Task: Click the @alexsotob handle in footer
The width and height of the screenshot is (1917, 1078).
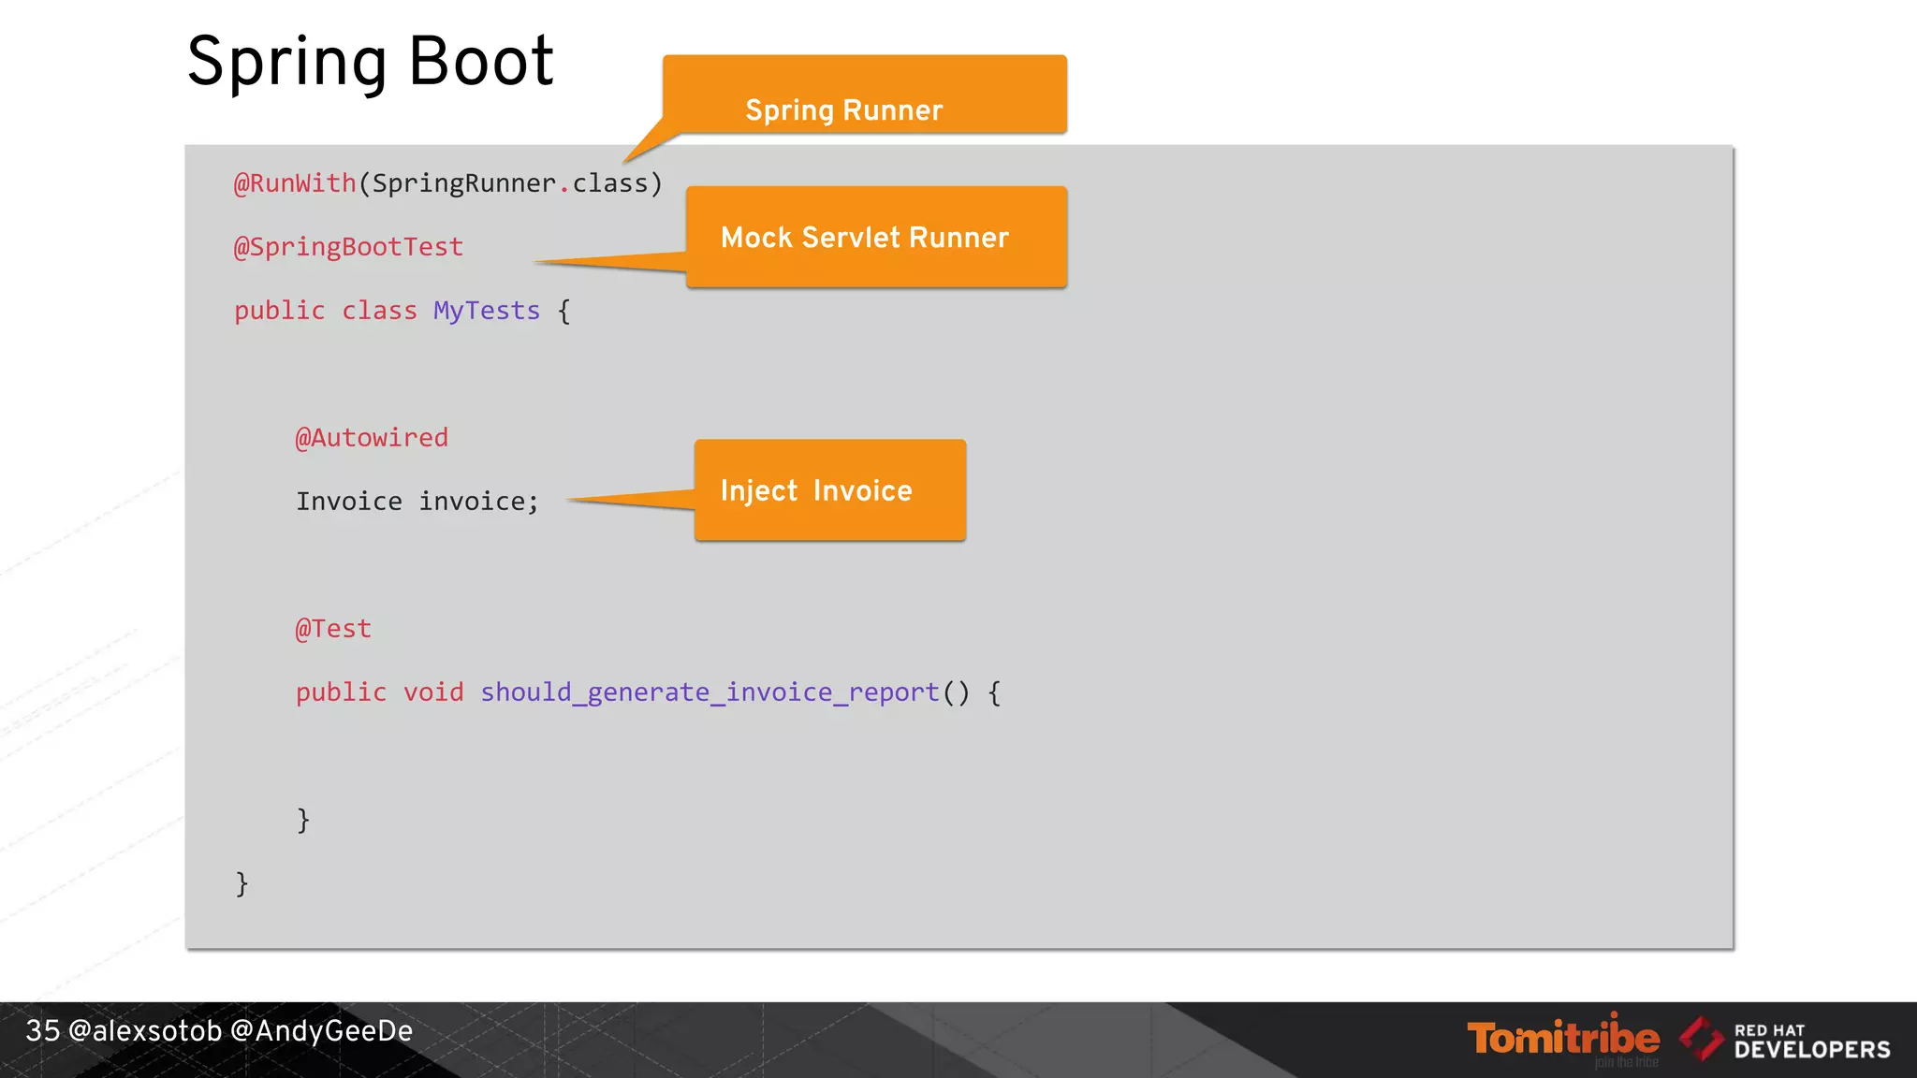Action: coord(145,1031)
